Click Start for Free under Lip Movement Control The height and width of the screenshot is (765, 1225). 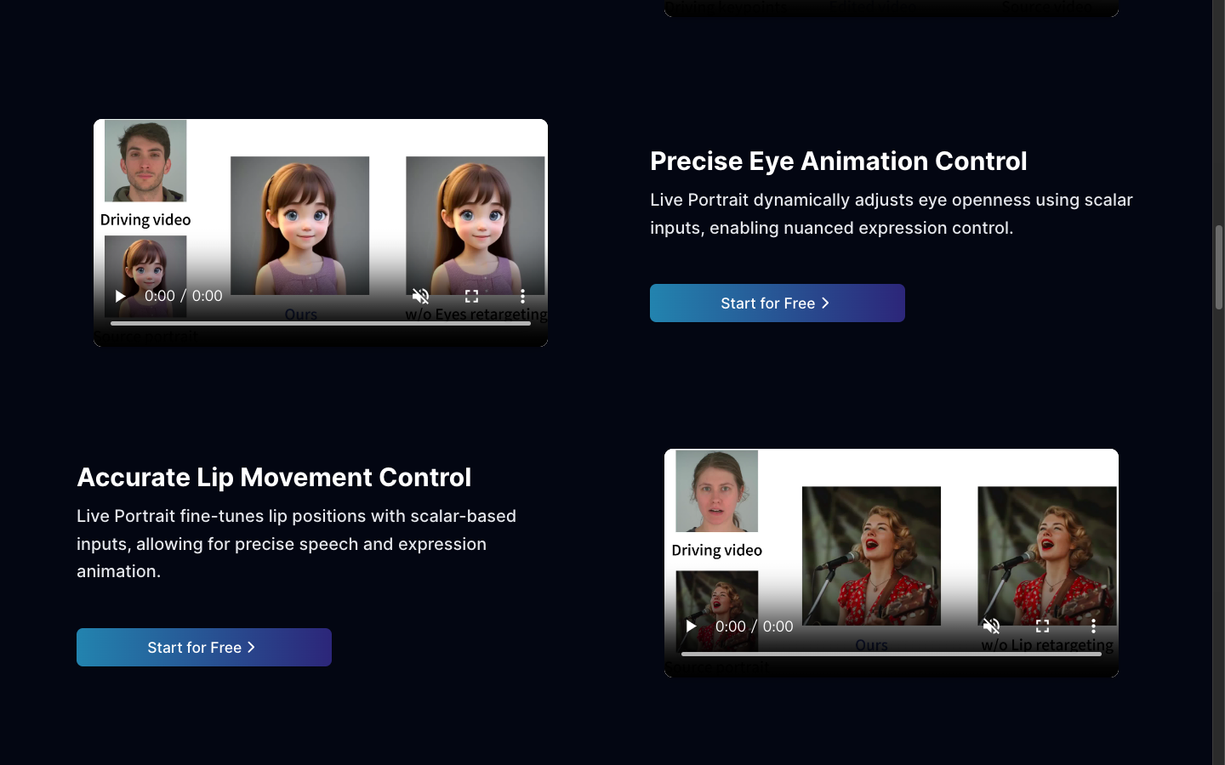[204, 648]
